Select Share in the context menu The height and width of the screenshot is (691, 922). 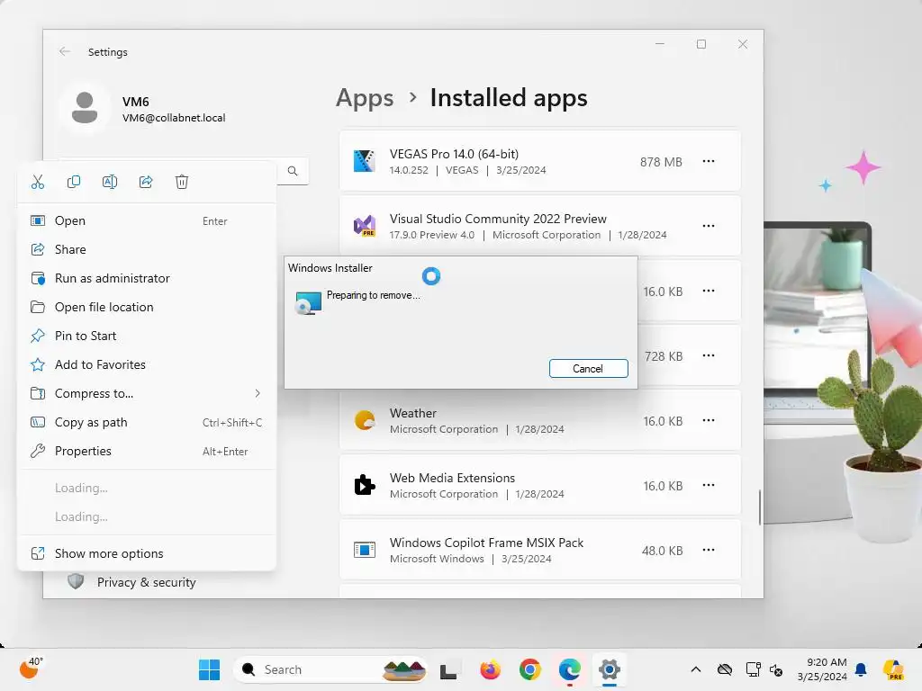point(147,250)
